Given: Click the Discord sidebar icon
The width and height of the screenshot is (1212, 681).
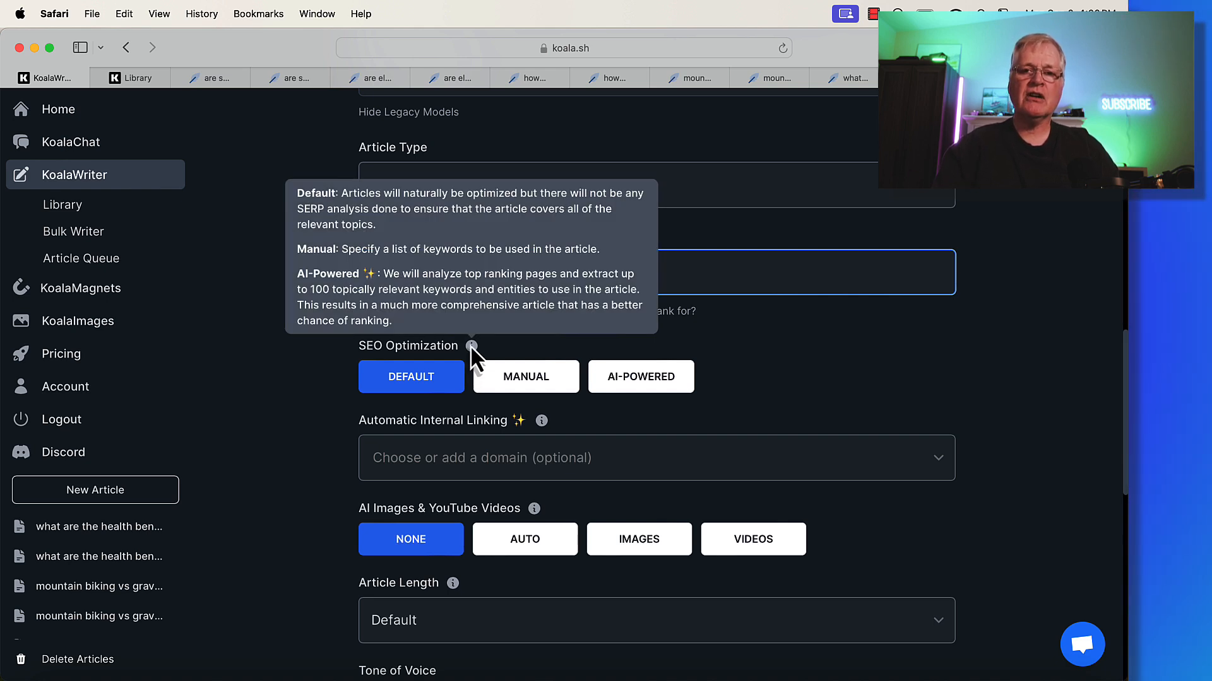Looking at the screenshot, I should click(x=21, y=451).
